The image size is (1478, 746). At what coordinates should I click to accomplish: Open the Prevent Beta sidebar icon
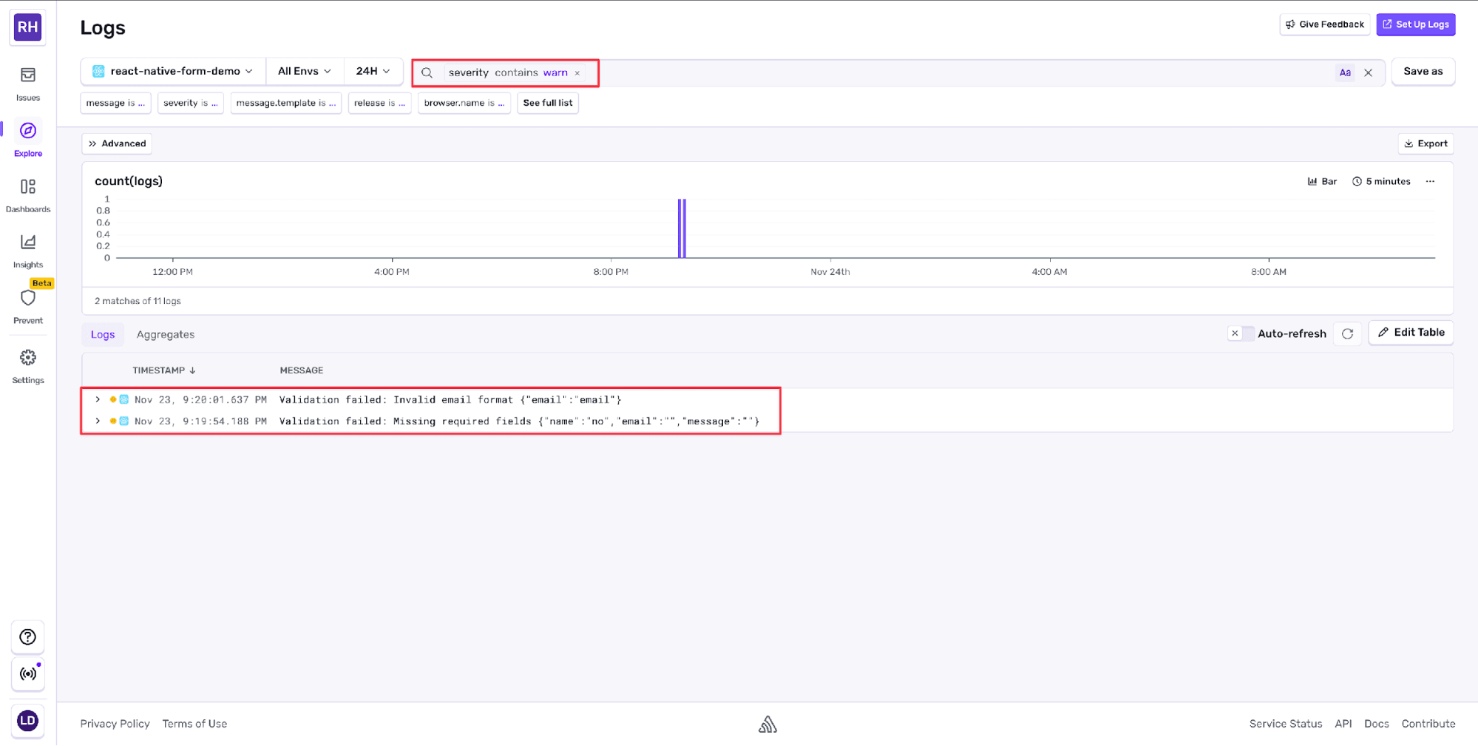(x=27, y=299)
